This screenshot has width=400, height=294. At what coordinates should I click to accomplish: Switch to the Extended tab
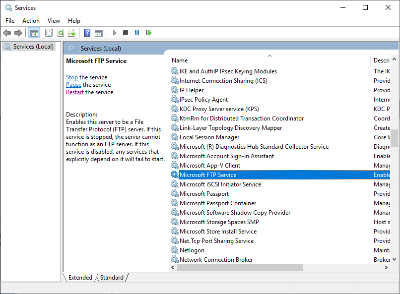pos(80,278)
